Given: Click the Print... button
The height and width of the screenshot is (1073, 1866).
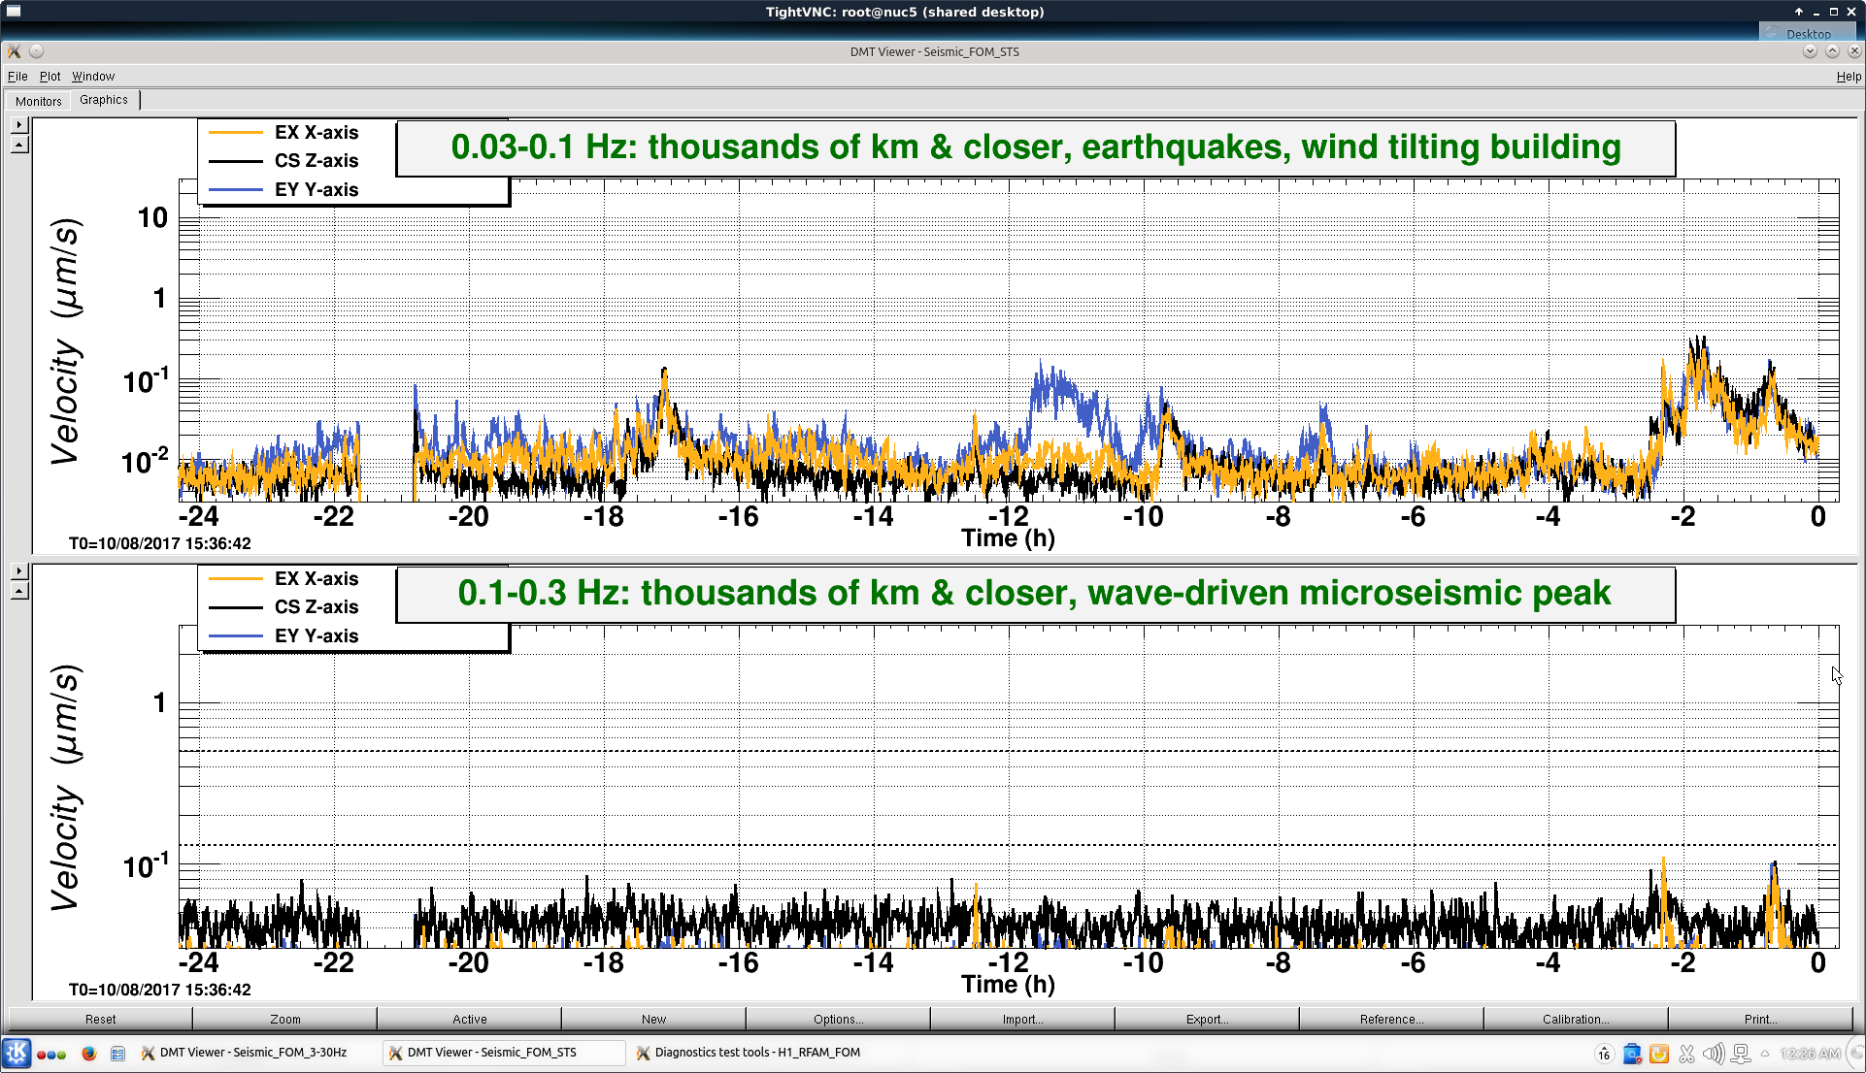Looking at the screenshot, I should [1760, 1019].
